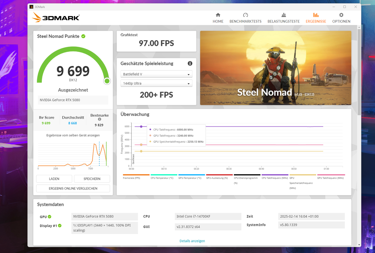
Task: Click the green check beside GPU label
Action: 49,217
